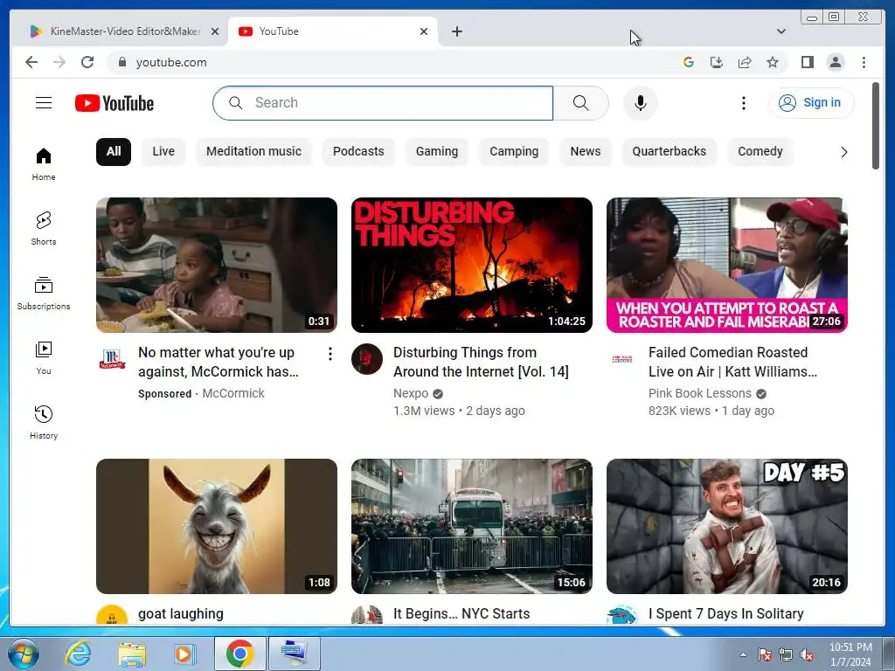Click the Sign in button
This screenshot has width=895, height=671.
coord(811,103)
